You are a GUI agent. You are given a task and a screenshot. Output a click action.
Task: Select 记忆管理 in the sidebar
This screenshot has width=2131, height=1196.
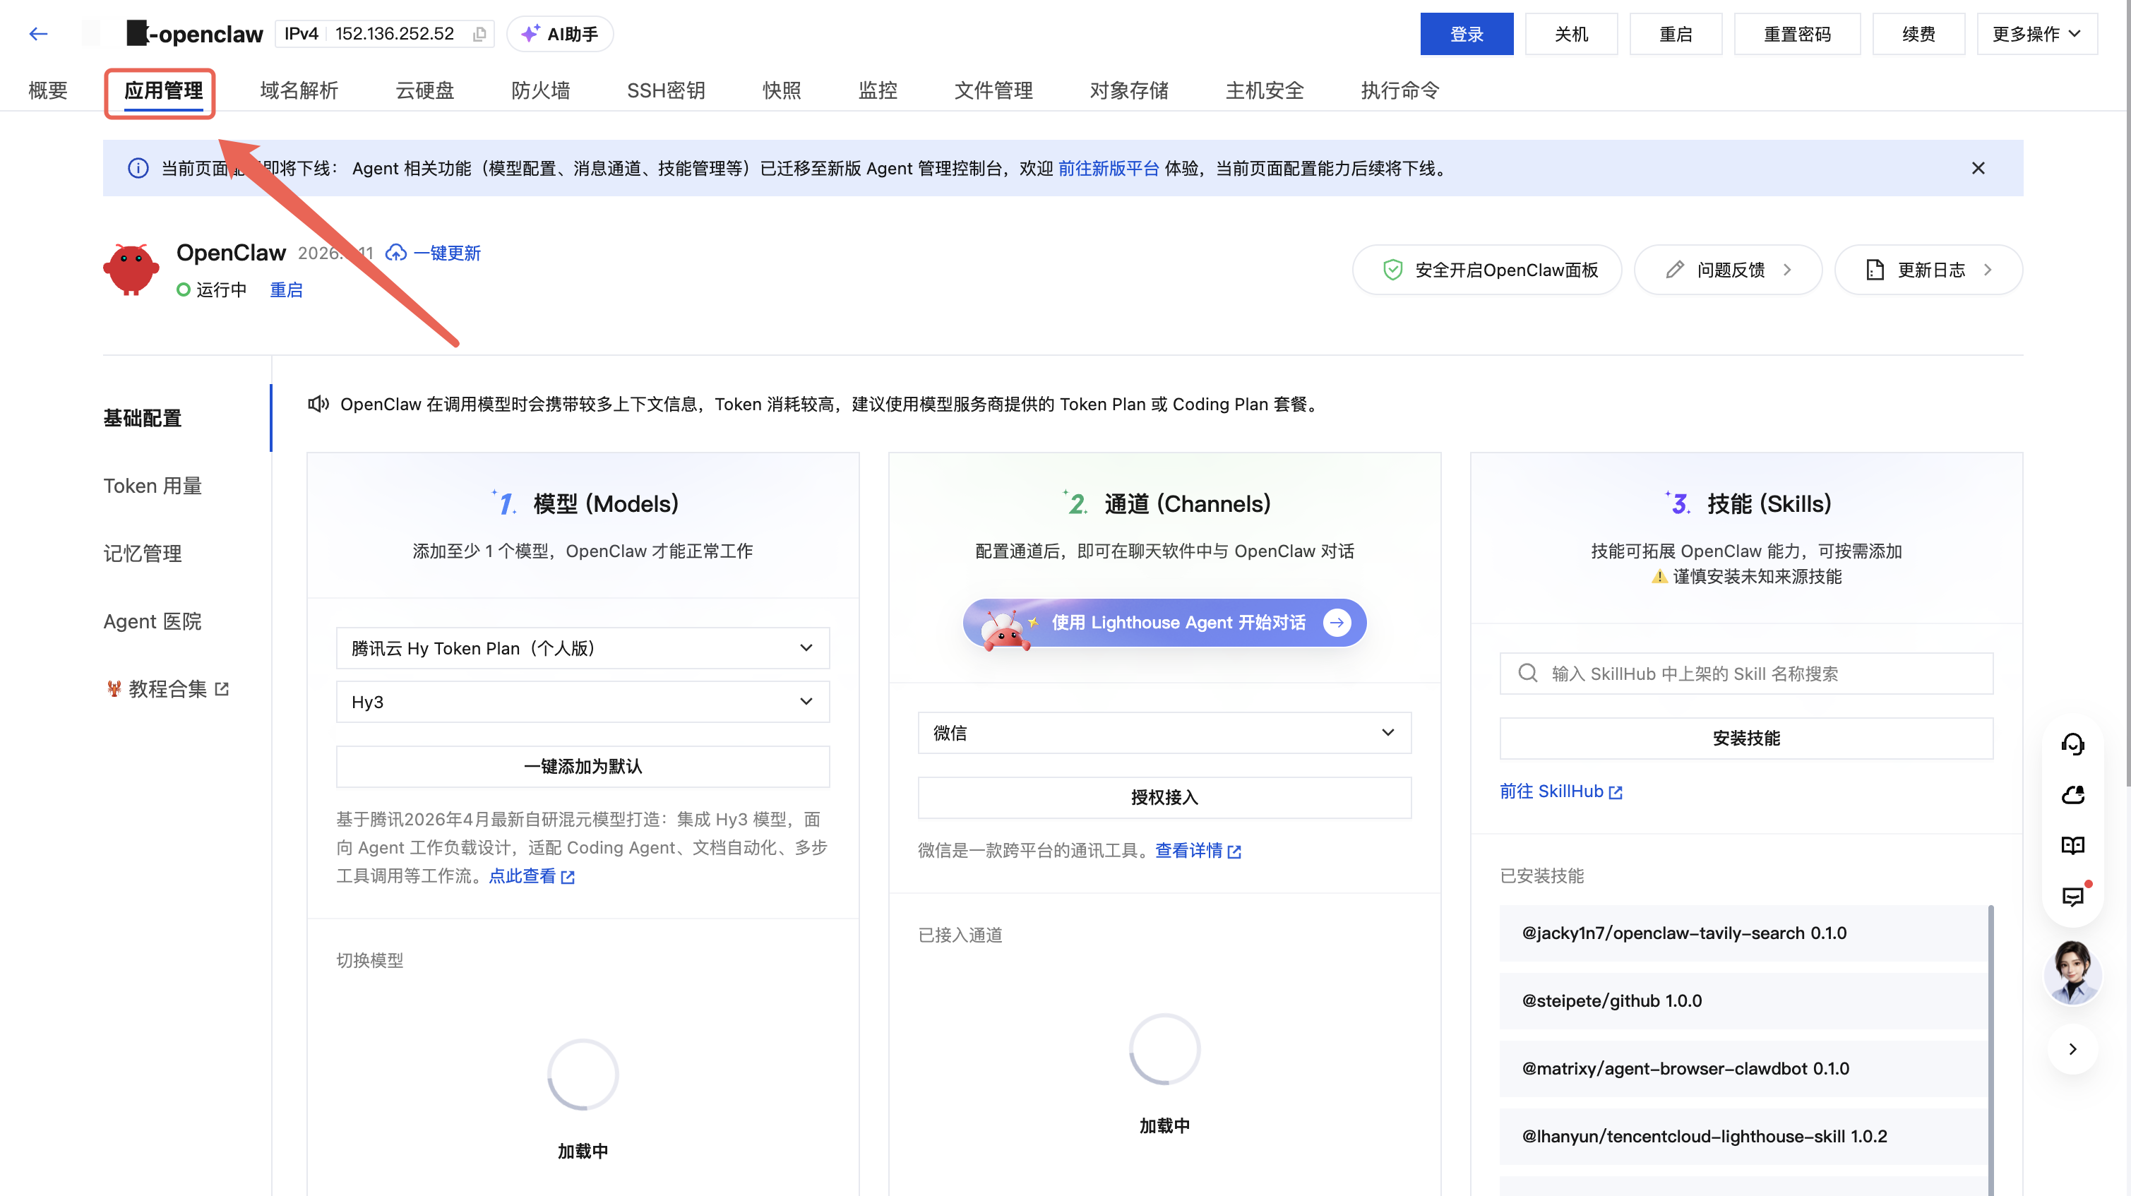coord(143,554)
